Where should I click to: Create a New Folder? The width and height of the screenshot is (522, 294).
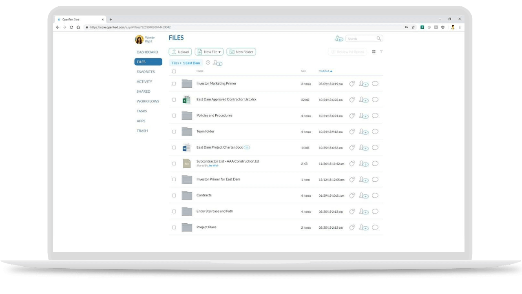tap(241, 52)
